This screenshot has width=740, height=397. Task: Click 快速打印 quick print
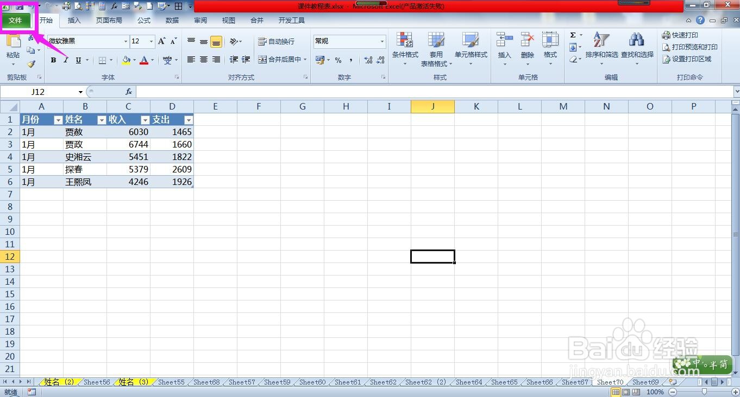point(680,35)
